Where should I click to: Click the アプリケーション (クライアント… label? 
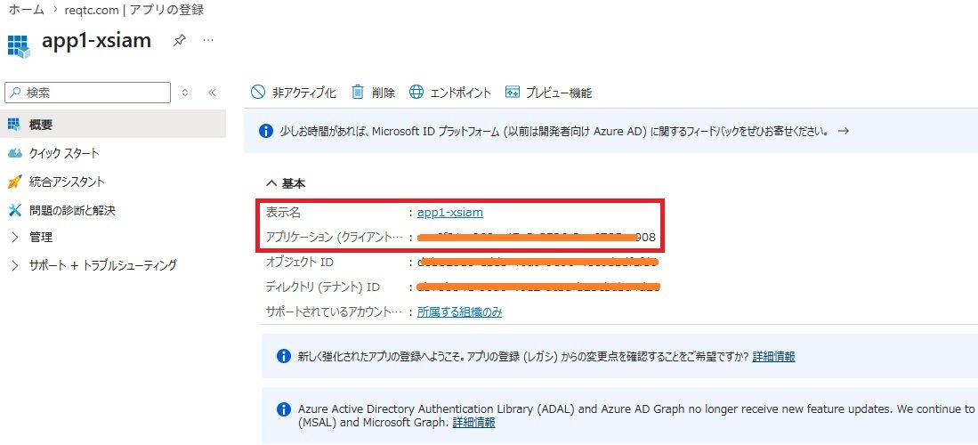pyautogui.click(x=334, y=237)
